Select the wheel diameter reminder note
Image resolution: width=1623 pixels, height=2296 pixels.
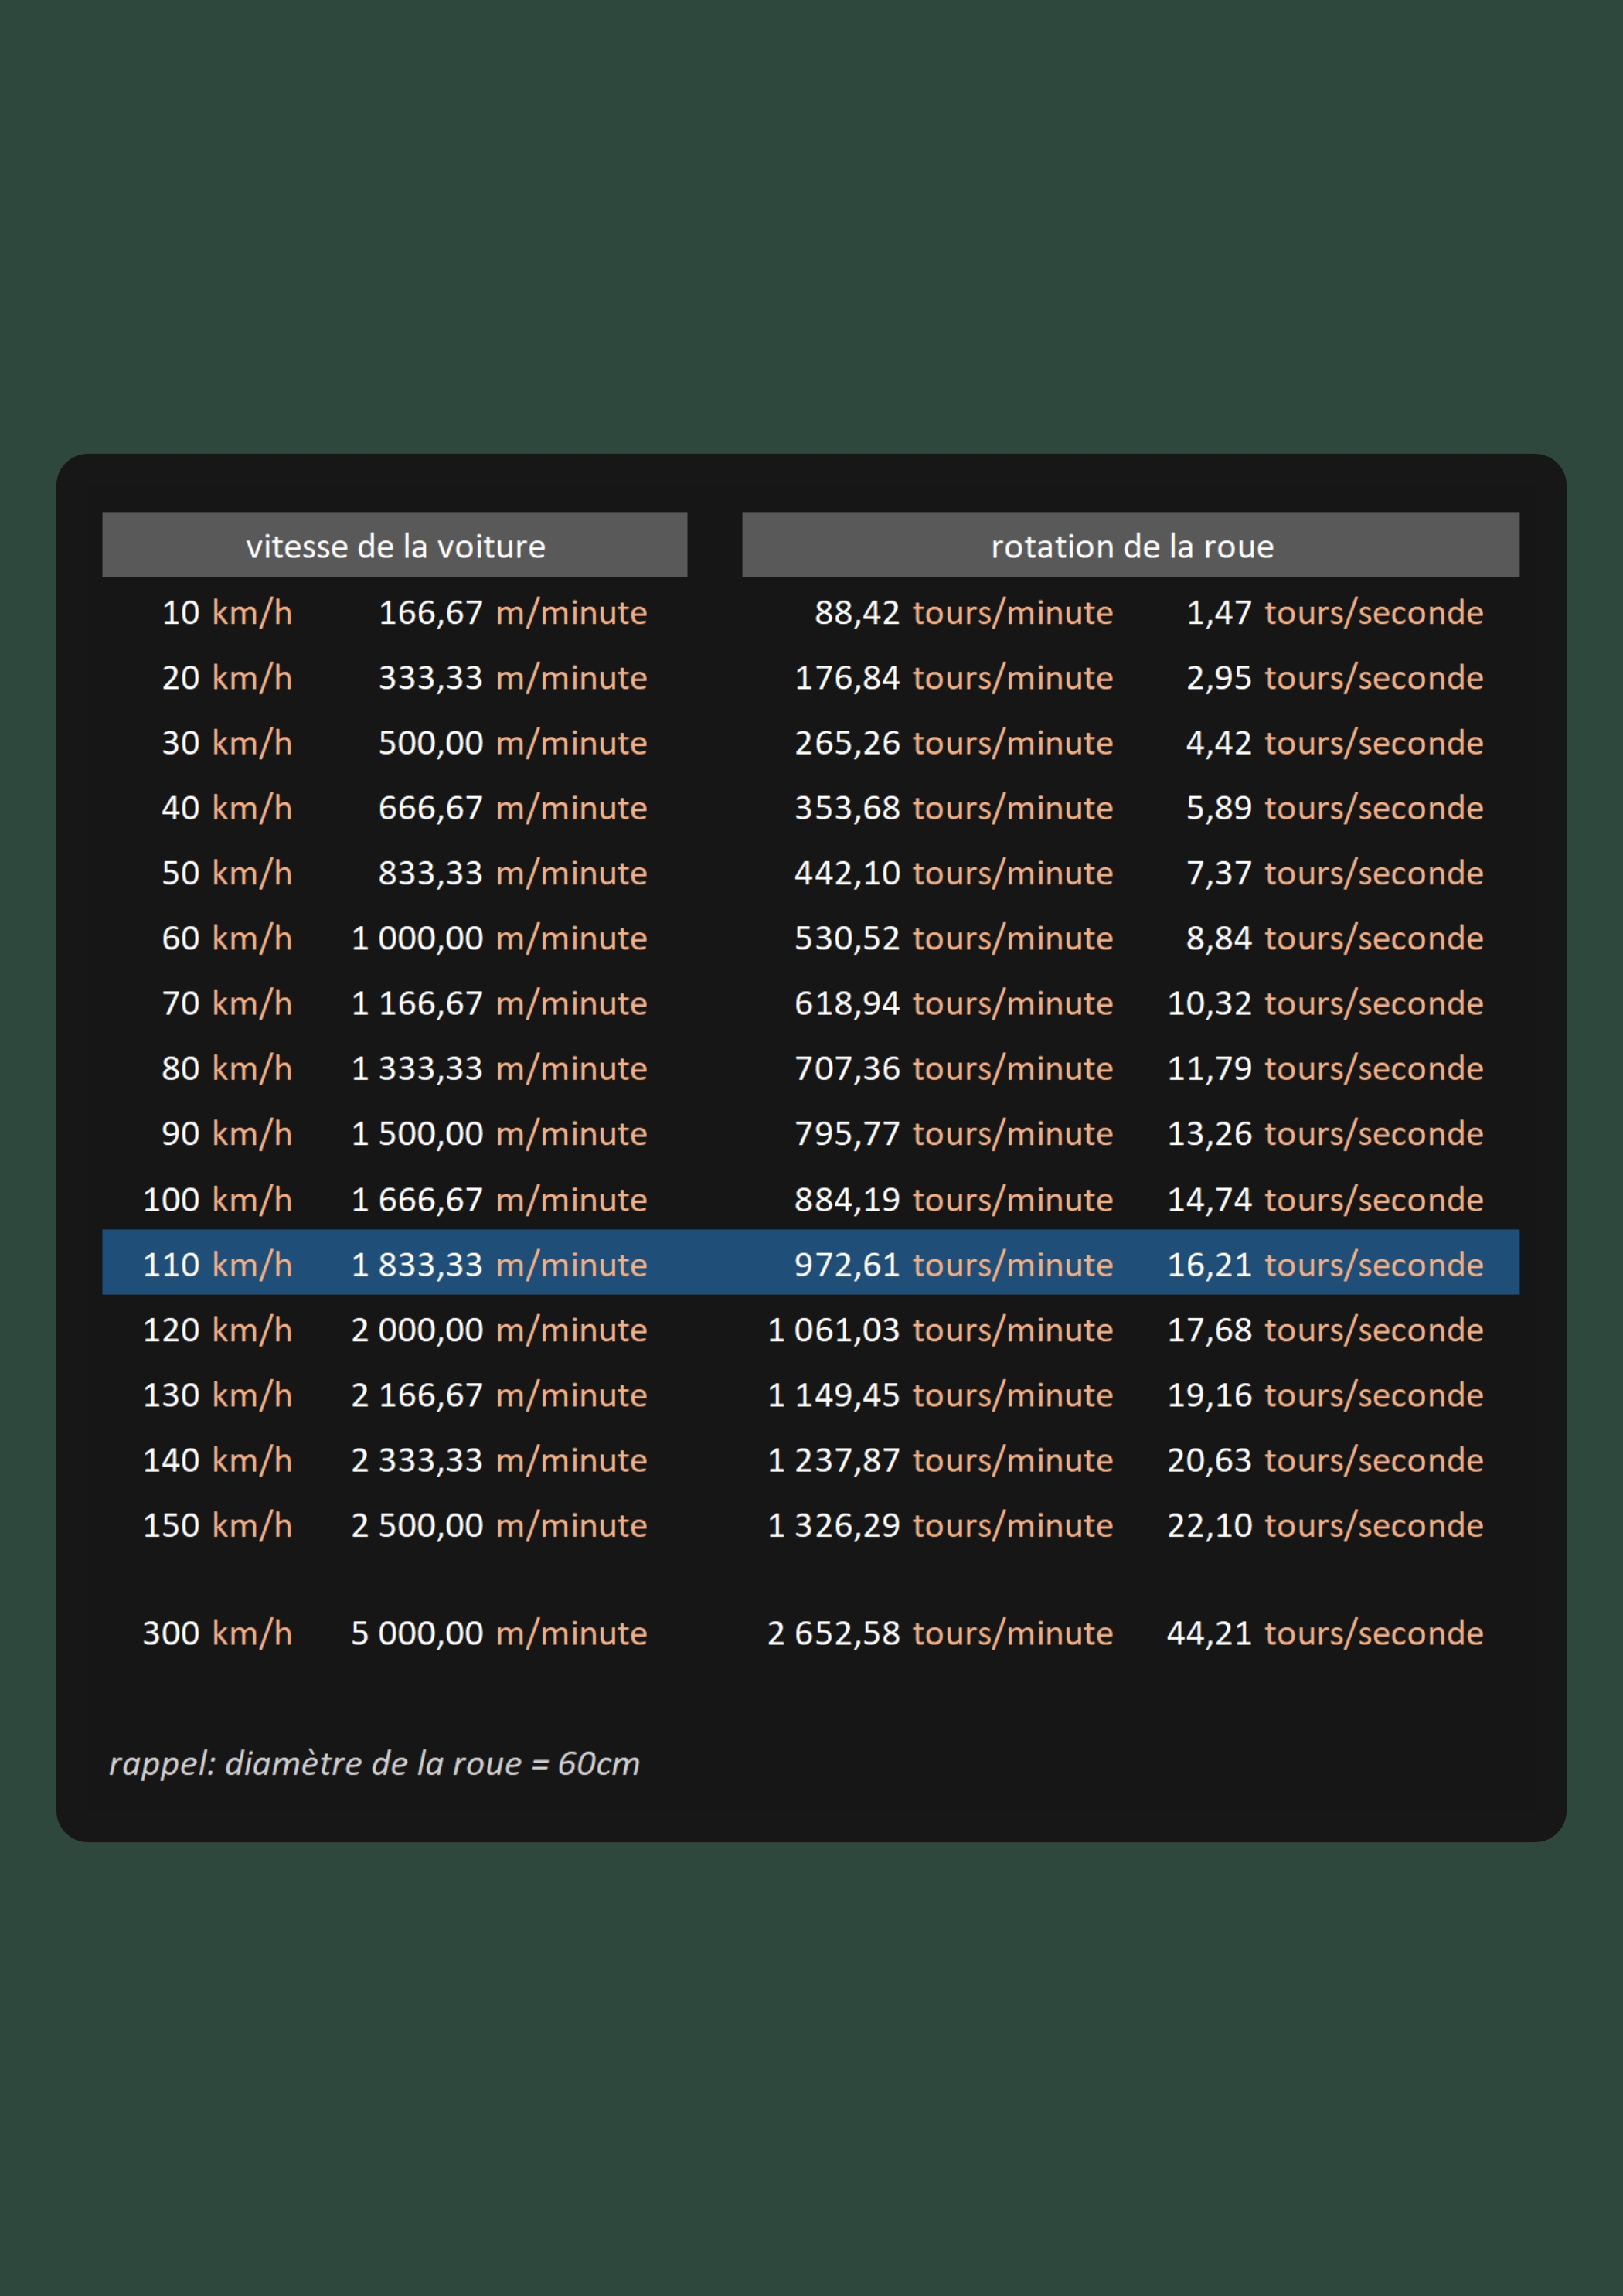[x=374, y=1764]
